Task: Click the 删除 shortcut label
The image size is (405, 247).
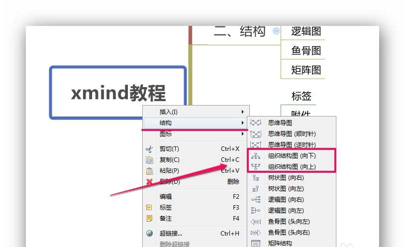Action: [x=233, y=182]
